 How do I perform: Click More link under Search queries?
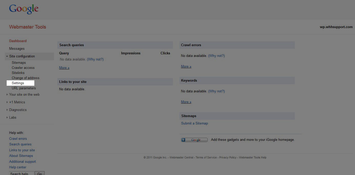(64, 68)
